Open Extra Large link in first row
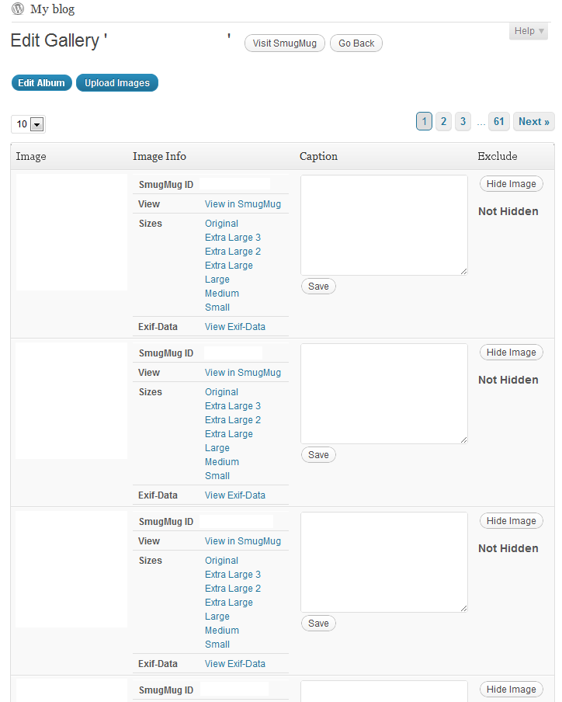The height and width of the screenshot is (702, 562). pyautogui.click(x=229, y=266)
